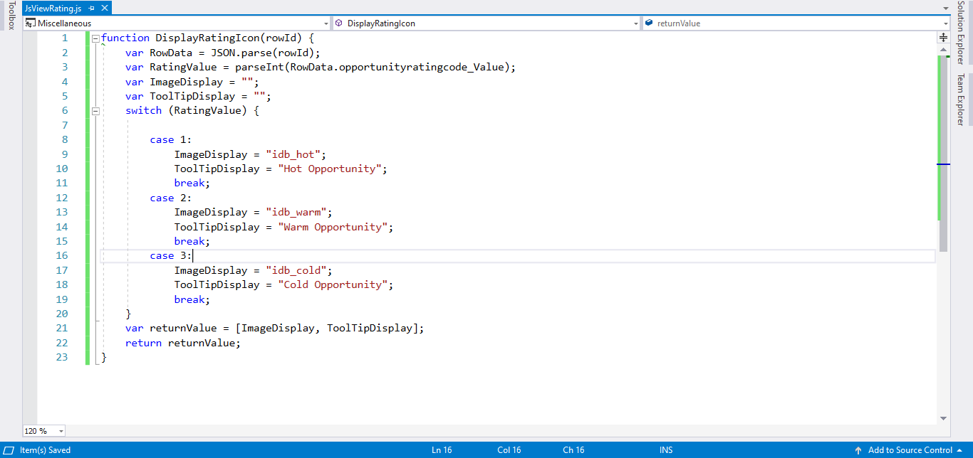
Task: Click line number 23 in the margin
Action: (x=61, y=357)
